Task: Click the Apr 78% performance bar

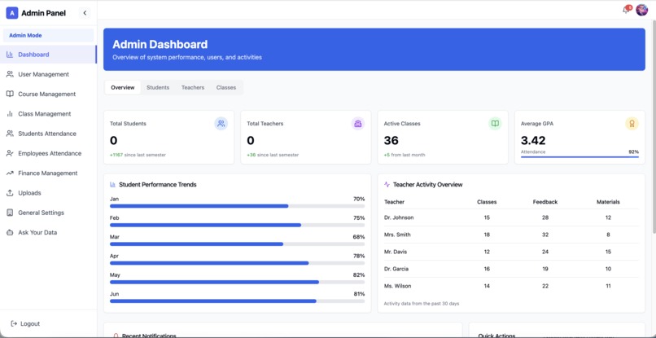Action: [x=237, y=263]
